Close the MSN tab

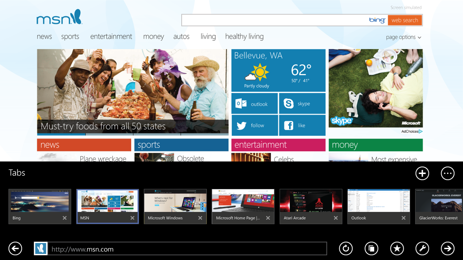132,218
